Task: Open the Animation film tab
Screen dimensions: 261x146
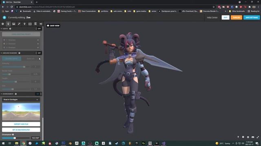Action: pos(30,24)
